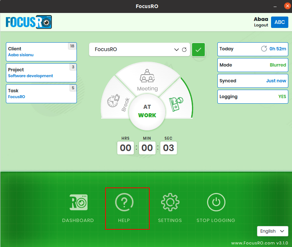The width and height of the screenshot is (292, 247).
Task: Click the minutes counter under MIN
Action: (x=147, y=148)
